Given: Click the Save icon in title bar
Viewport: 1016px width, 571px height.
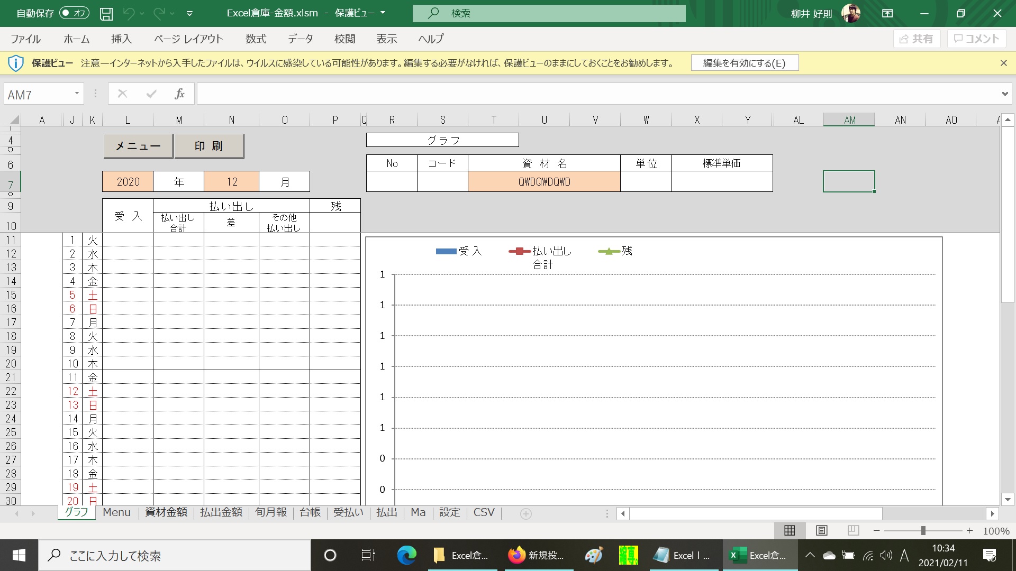Looking at the screenshot, I should (x=106, y=14).
